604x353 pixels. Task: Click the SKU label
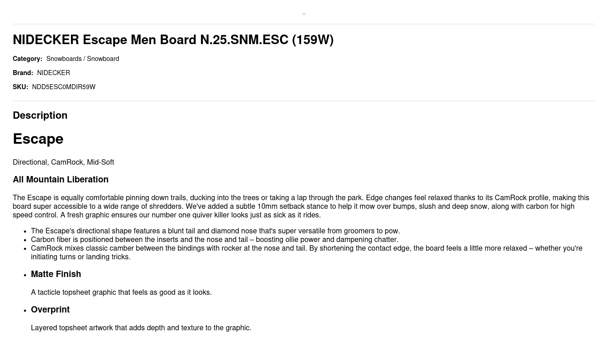(x=20, y=87)
